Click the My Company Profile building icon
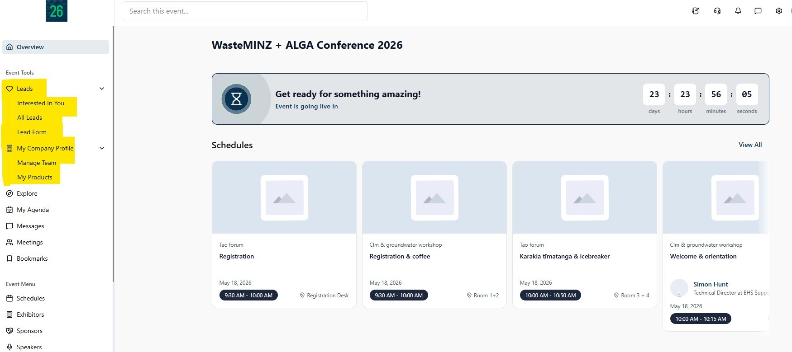The height and width of the screenshot is (352, 792). 10,148
